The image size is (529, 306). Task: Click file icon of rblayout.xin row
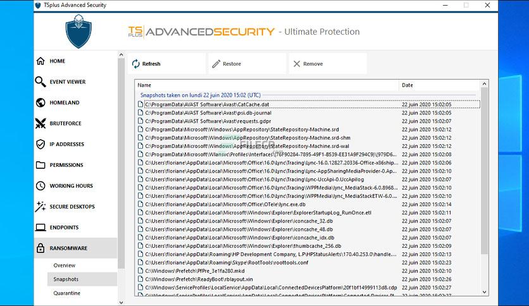[140, 279]
